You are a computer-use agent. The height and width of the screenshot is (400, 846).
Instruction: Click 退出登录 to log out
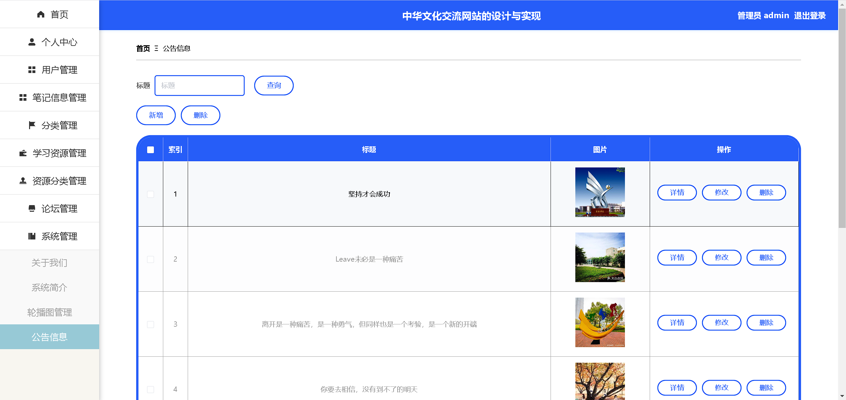pyautogui.click(x=810, y=16)
